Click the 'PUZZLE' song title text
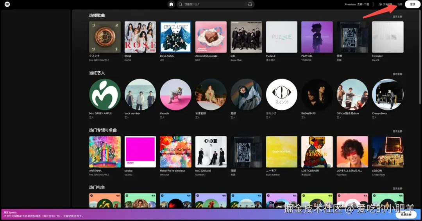The image size is (422, 221). pyautogui.click(x=271, y=56)
